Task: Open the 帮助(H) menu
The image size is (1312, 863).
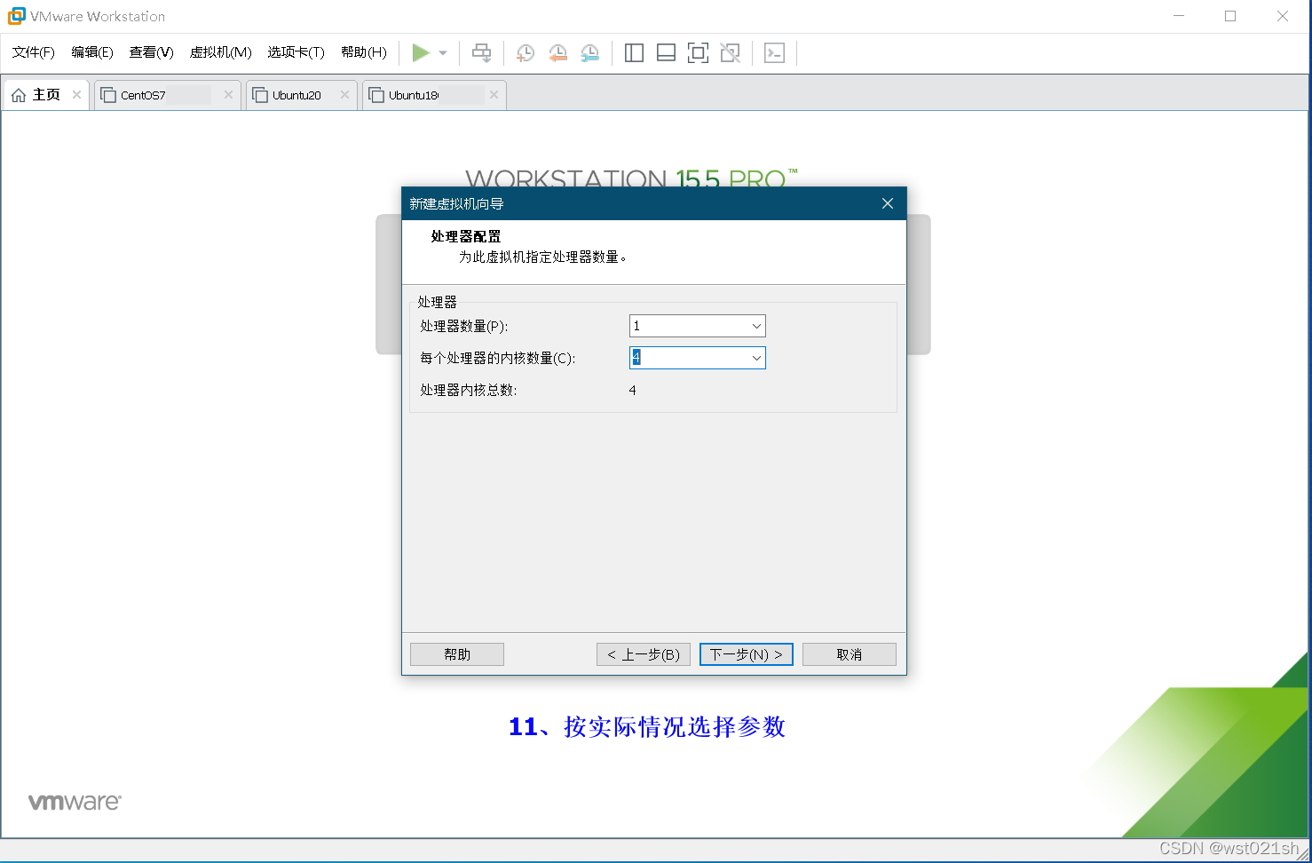Action: point(364,52)
